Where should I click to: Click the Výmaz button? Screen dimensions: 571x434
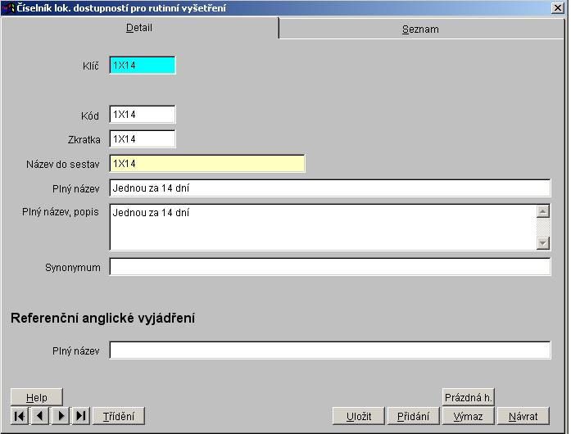(468, 416)
